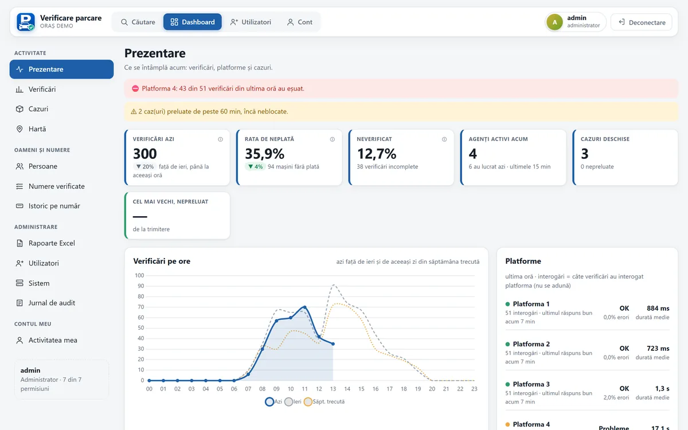Click the Prezentare page heading
This screenshot has width=688, height=430.
155,53
